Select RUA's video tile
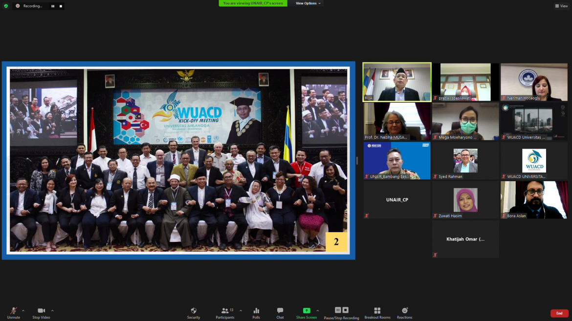This screenshot has width=572, height=321. 397,82
